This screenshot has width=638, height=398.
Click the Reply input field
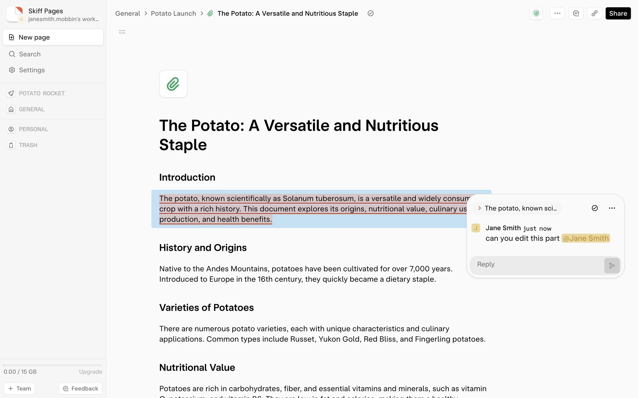click(537, 265)
